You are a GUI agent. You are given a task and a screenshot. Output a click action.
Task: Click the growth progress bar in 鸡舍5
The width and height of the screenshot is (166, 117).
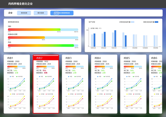pos(133,66)
